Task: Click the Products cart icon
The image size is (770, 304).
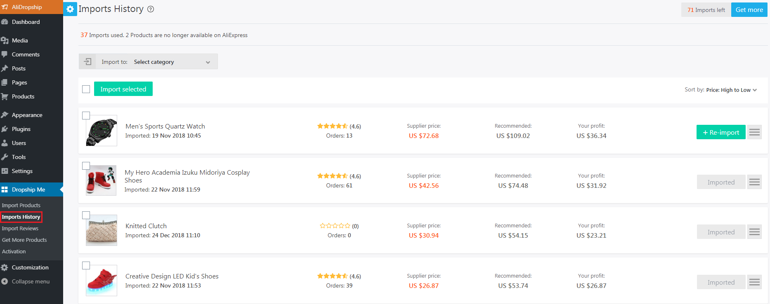Action: 5,96
